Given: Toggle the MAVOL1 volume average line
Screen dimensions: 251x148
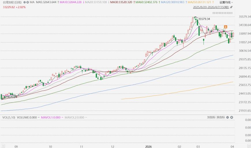Looking at the screenshot, I should [x=50, y=117].
